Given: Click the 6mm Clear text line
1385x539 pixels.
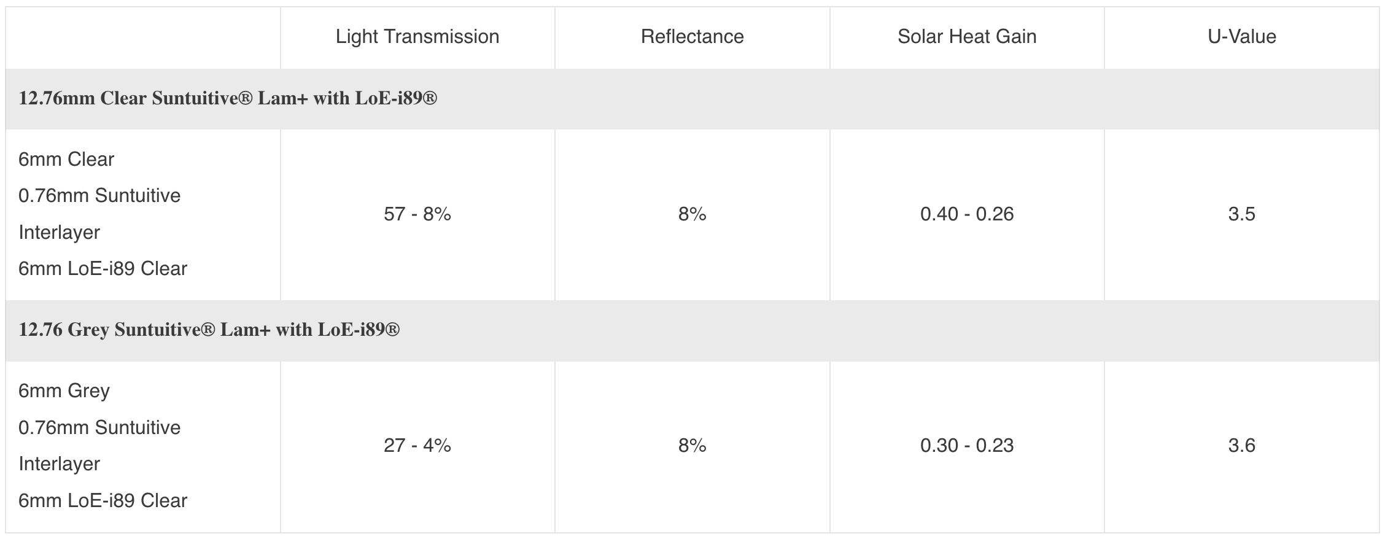Looking at the screenshot, I should [66, 160].
